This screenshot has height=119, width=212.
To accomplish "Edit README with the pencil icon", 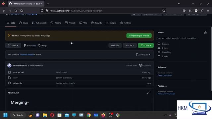I will point(148,93).
